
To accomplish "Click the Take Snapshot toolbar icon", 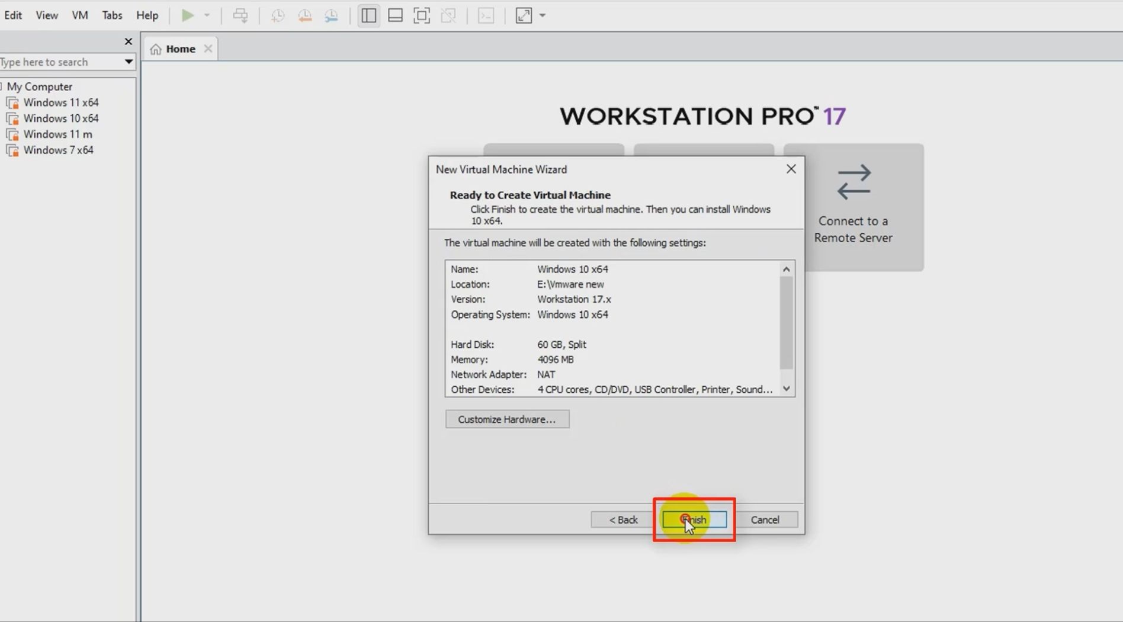I will pos(277,15).
